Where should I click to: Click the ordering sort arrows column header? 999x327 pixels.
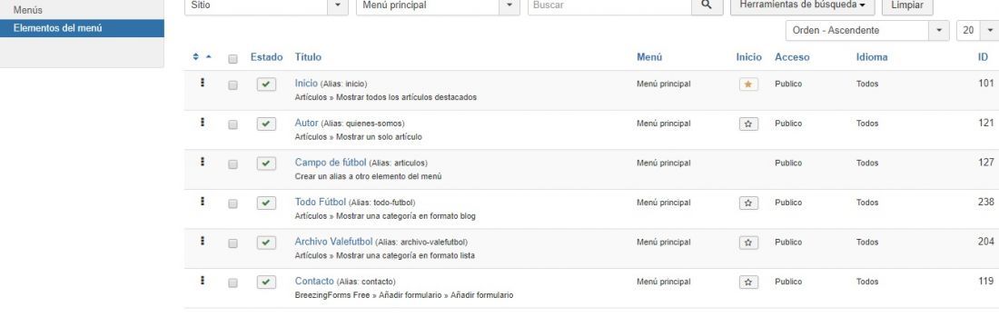pyautogui.click(x=202, y=56)
